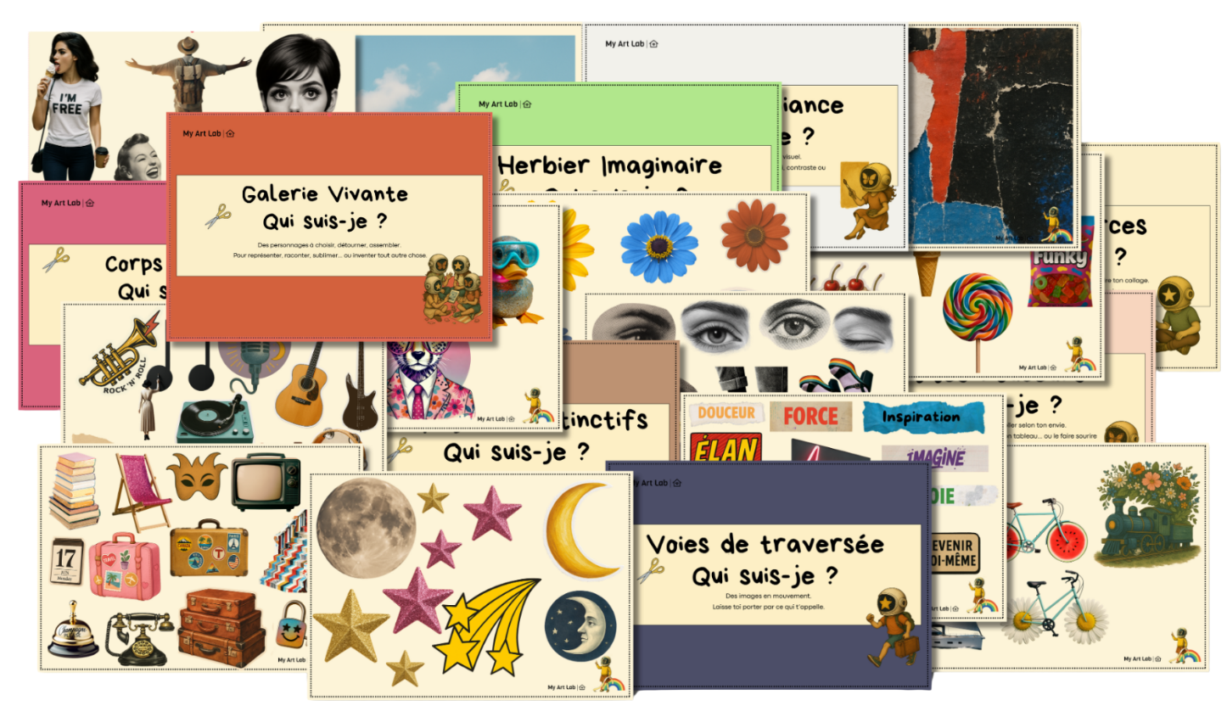Click the home icon on the orange Galerie Vivante card
Image resolution: width=1227 pixels, height=706 pixels.
[x=230, y=134]
